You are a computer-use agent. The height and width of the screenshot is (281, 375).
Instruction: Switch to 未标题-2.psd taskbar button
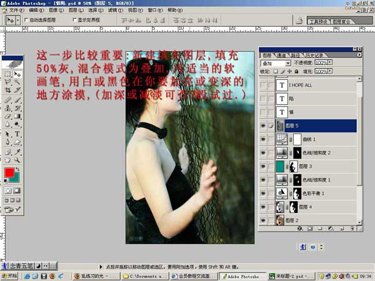click(291, 276)
